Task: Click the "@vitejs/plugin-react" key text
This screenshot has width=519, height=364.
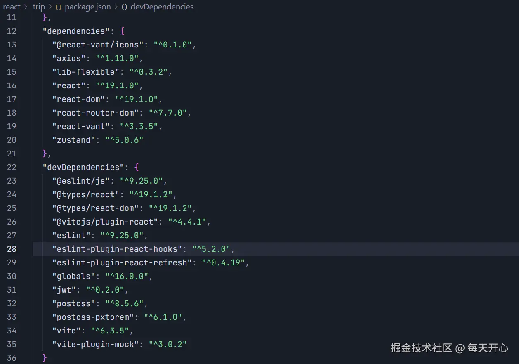Action: click(105, 222)
